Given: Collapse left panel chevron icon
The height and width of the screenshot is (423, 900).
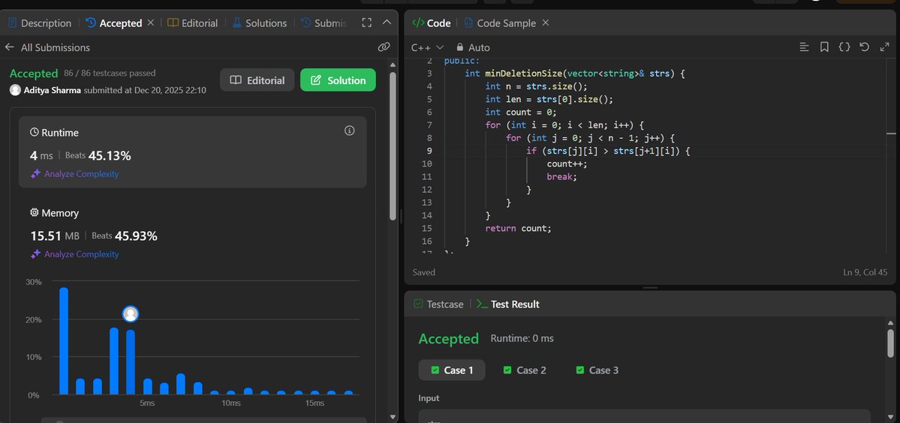Looking at the screenshot, I should (387, 22).
